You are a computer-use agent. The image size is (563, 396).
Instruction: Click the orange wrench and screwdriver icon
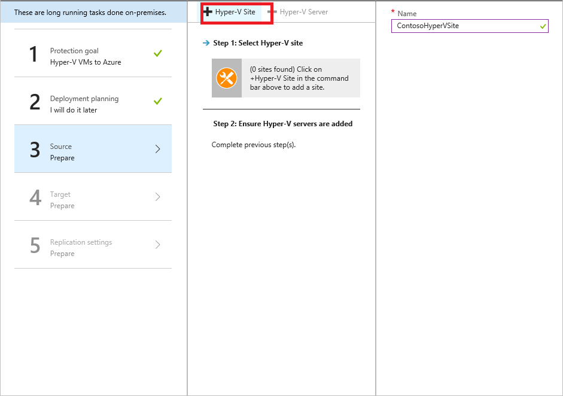tap(227, 78)
